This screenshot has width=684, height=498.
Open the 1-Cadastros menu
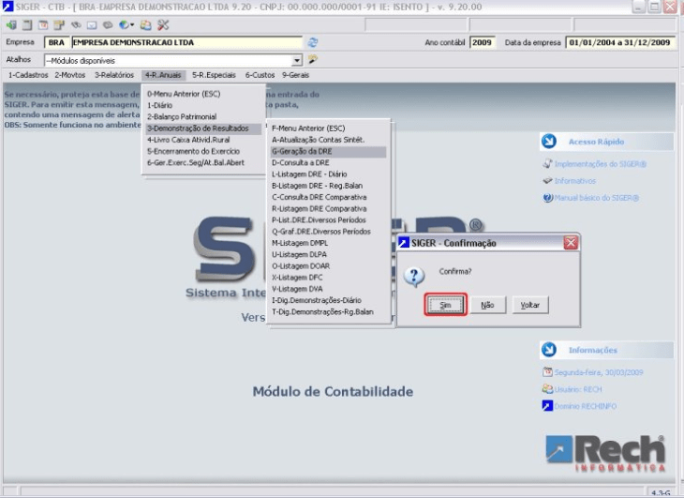click(28, 75)
